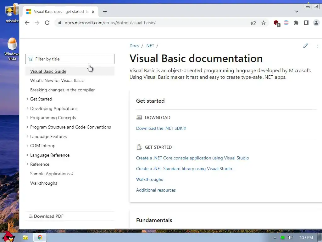Expand the Programming Concepts node
322x242 pixels.
pyautogui.click(x=27, y=118)
